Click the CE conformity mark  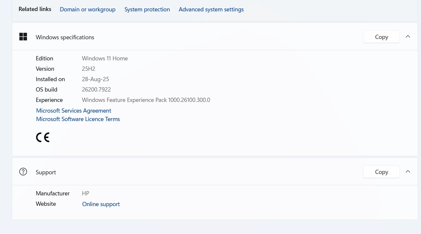[x=43, y=138]
